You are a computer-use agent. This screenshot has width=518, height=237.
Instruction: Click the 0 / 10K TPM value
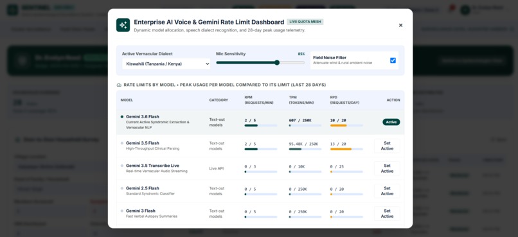(x=297, y=167)
